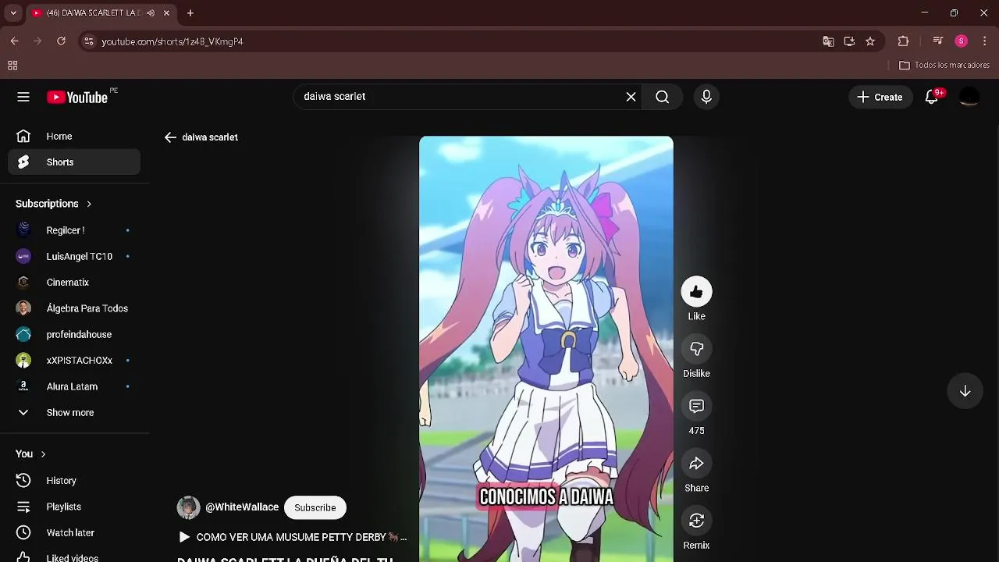View site information icon
The image size is (999, 562).
coord(89,41)
